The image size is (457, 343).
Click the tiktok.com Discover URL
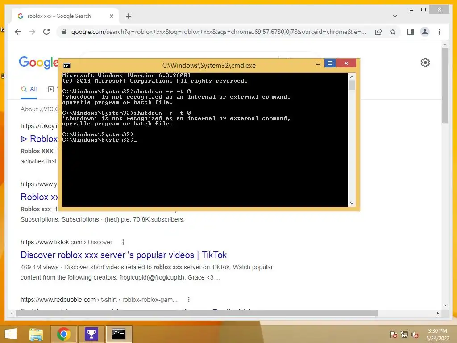point(66,242)
